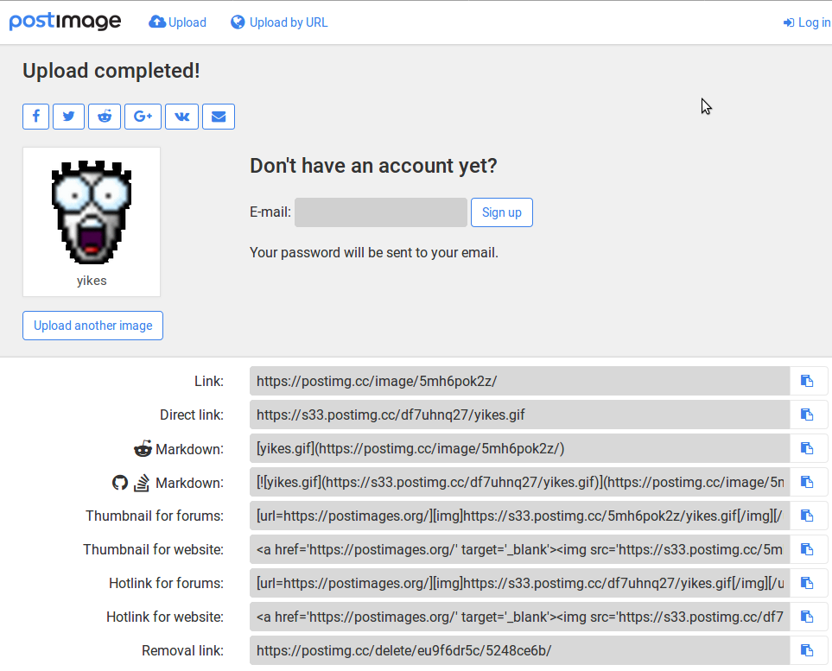
Task: Share upload via email envelope icon
Action: point(219,117)
